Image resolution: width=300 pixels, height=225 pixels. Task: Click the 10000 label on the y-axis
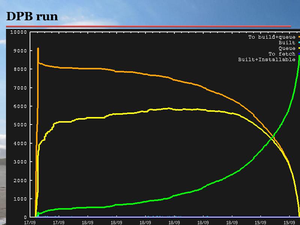tap(18, 32)
